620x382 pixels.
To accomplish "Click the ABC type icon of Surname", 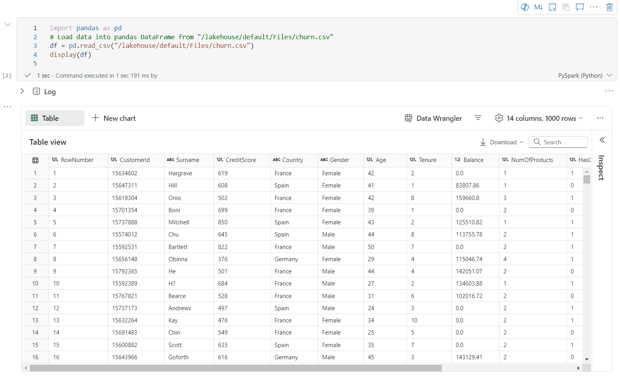I will click(171, 160).
